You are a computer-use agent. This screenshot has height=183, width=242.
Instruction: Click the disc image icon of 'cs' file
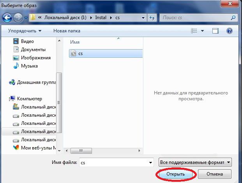pyautogui.click(x=74, y=53)
